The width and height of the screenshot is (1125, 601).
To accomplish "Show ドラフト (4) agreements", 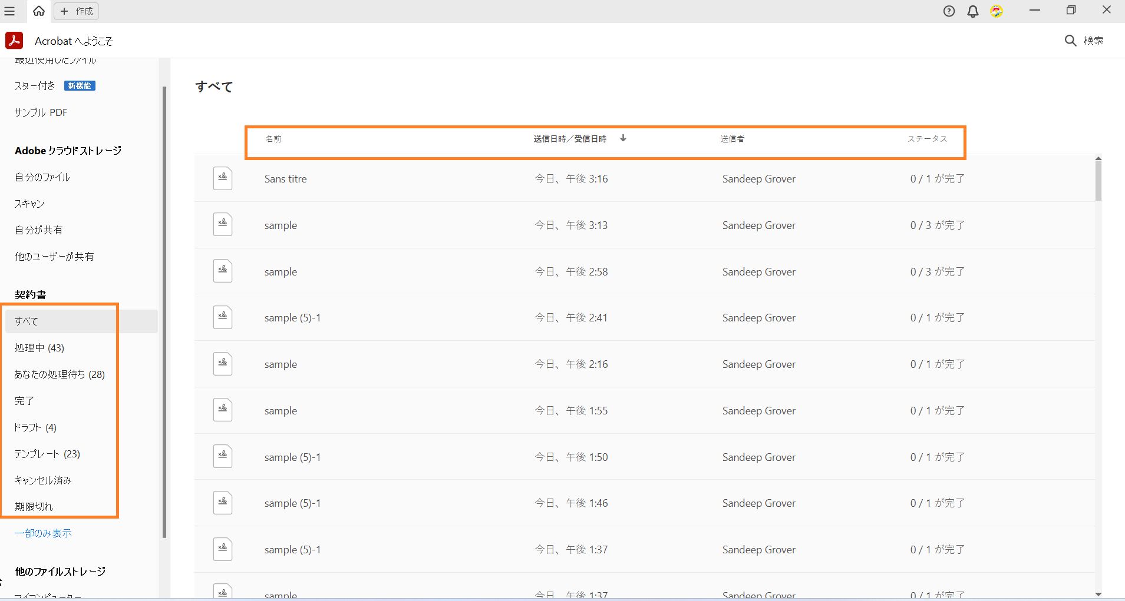I will [x=35, y=427].
